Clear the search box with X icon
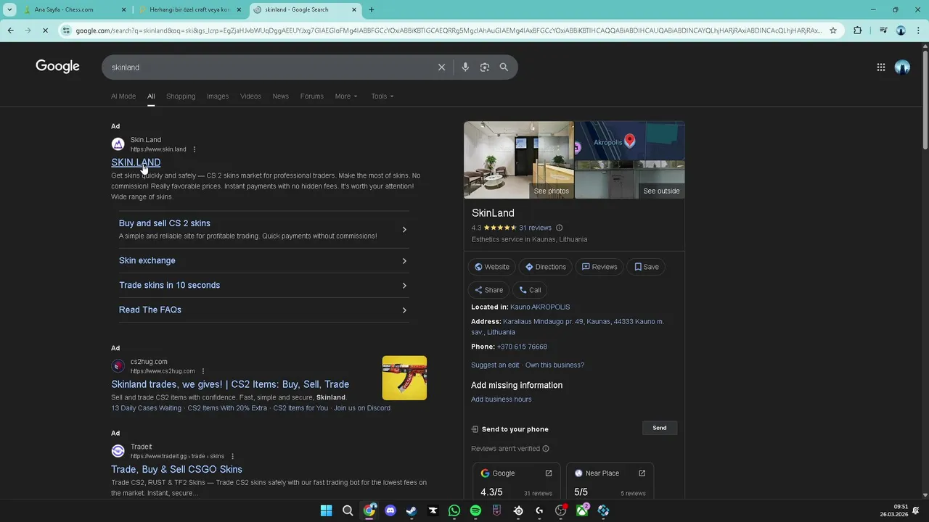 441,67
